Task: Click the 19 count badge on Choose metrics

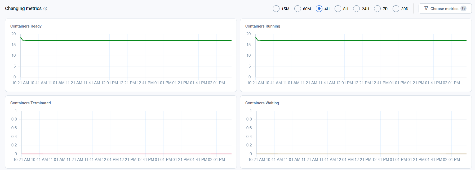Action: [x=463, y=8]
